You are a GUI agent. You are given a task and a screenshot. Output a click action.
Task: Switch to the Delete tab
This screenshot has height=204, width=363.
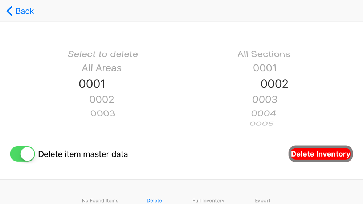[x=154, y=200]
